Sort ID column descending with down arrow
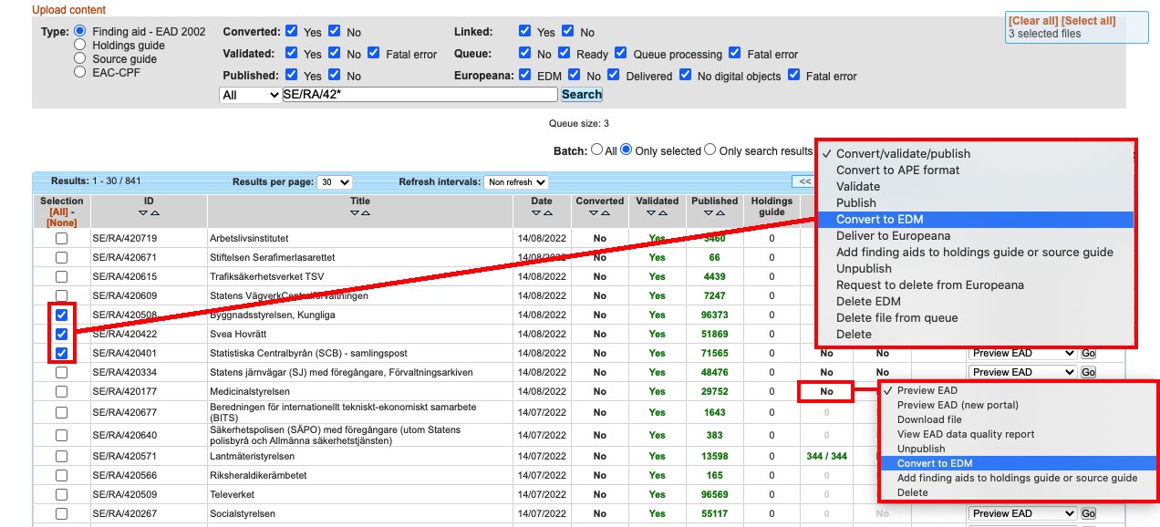Image resolution: width=1160 pixels, height=527 pixels. (x=143, y=212)
